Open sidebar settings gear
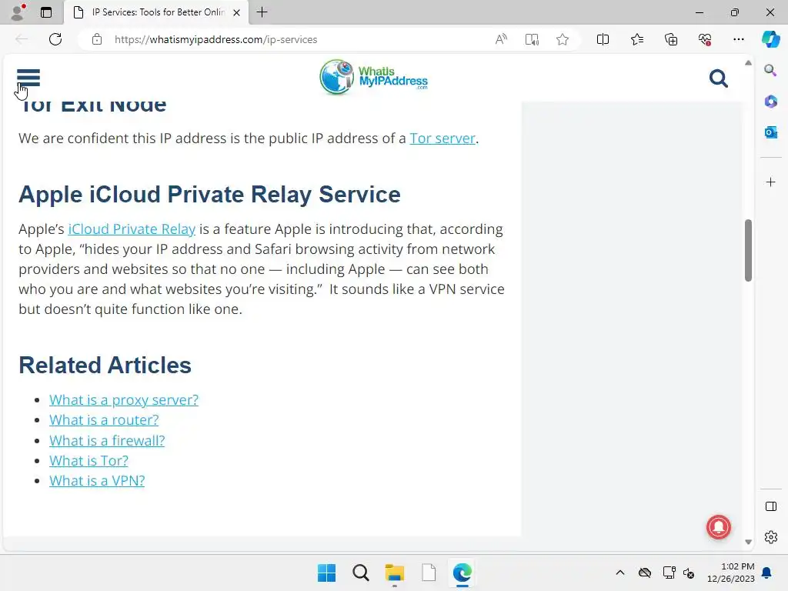This screenshot has height=591, width=788. tap(770, 537)
